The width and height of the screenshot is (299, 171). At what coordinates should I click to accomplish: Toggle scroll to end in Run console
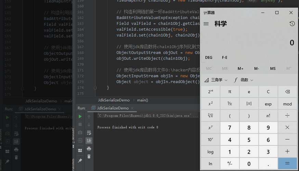coord(89,141)
